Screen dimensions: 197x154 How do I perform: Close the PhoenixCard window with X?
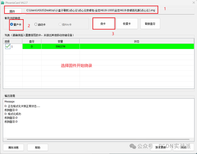193,2
